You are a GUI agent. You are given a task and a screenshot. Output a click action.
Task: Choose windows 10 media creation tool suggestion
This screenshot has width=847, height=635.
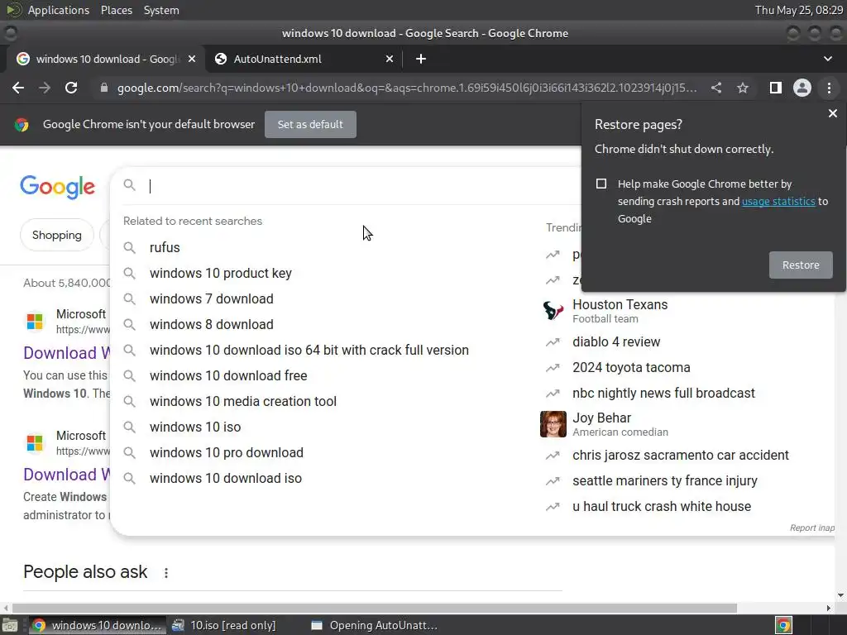click(243, 401)
